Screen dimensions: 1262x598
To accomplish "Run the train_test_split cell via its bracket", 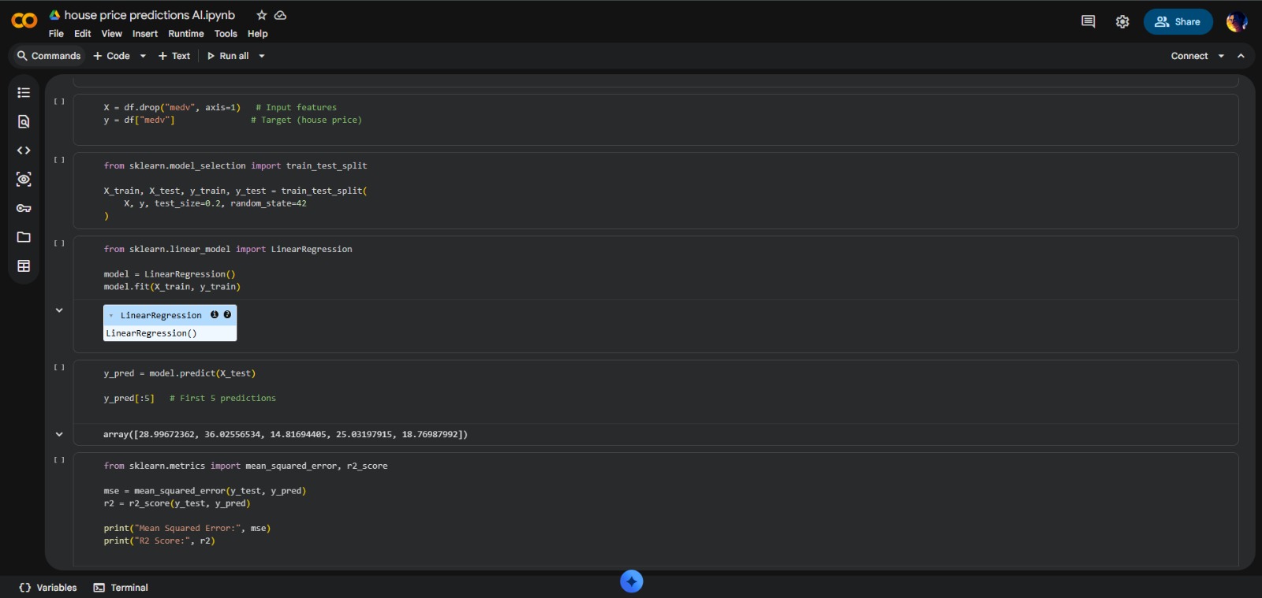I will 59,160.
